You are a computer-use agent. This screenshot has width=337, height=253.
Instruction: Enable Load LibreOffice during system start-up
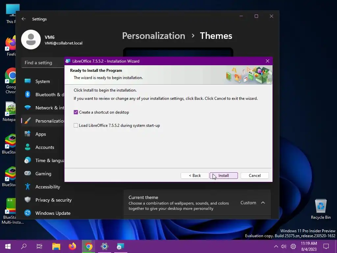[x=76, y=126]
